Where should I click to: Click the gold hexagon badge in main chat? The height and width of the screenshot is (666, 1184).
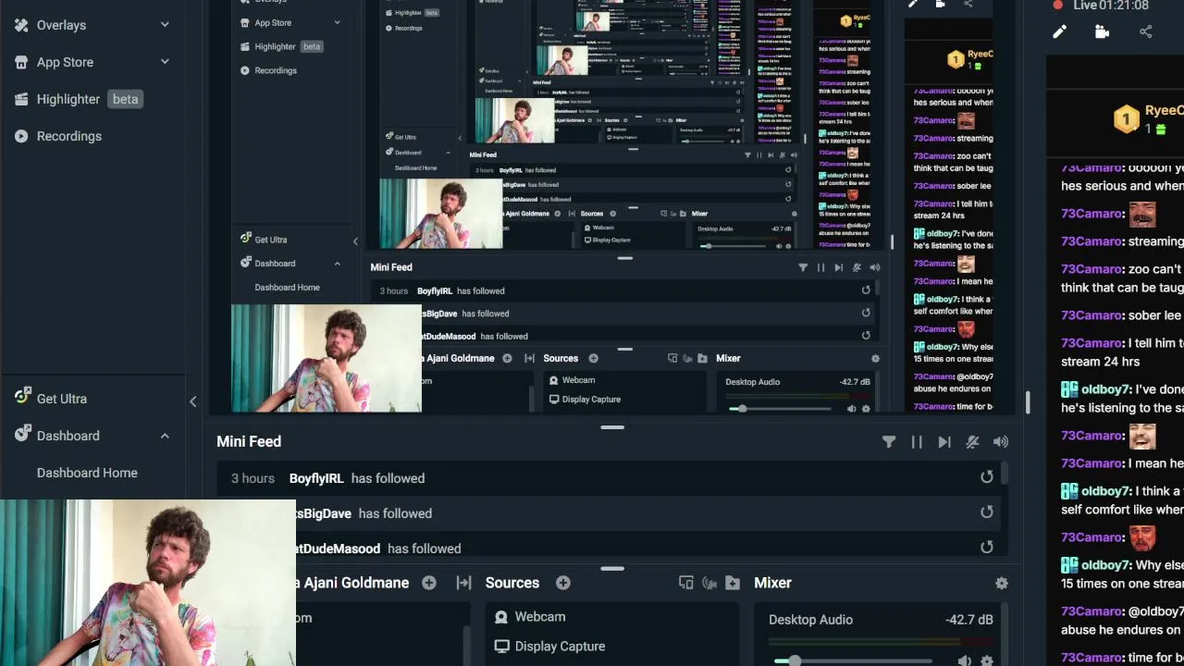1126,119
